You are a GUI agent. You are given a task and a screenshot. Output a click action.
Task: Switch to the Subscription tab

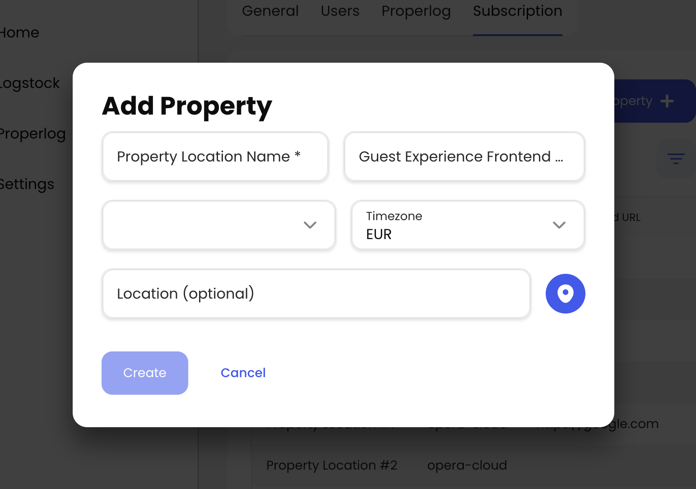click(x=517, y=11)
